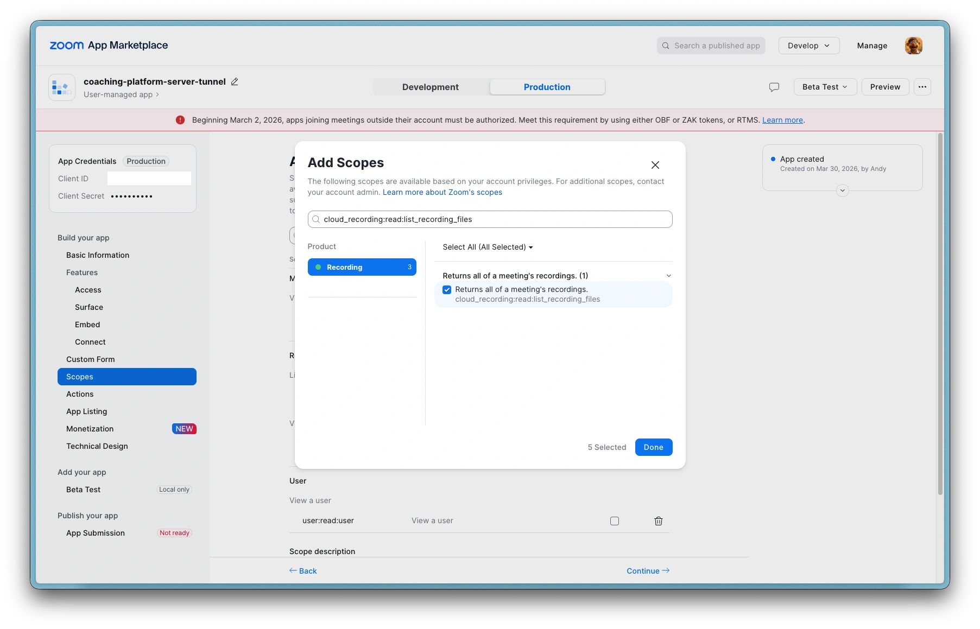980x629 pixels.
Task: Click the Zoom App Marketplace logo
Action: pyautogui.click(x=109, y=46)
